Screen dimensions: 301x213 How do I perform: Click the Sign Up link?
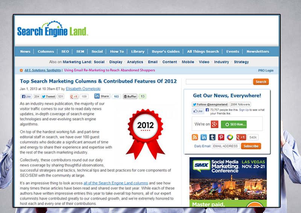point(244,110)
